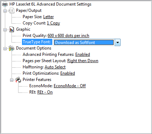Select the Print Optimizations label
The height and width of the screenshot is (134, 152).
tap(41, 73)
